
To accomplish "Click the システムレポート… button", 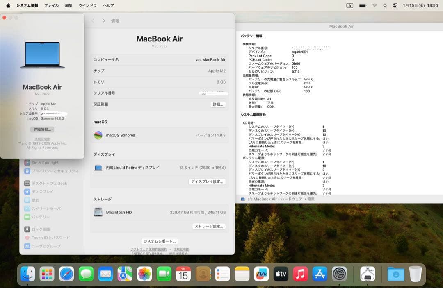I will pyautogui.click(x=159, y=241).
